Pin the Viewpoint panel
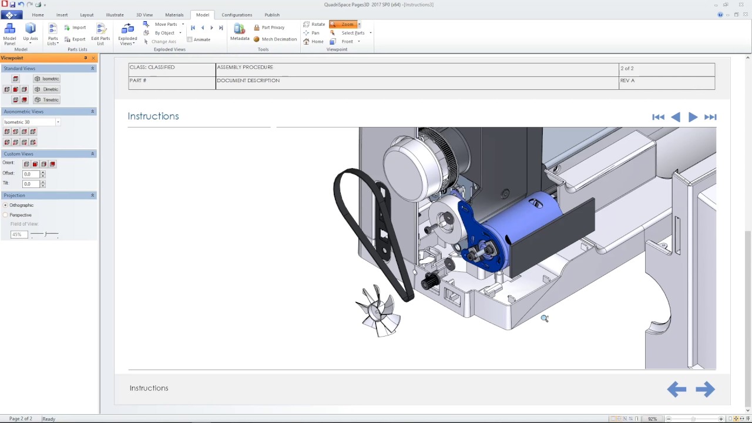This screenshot has height=423, width=752. point(86,58)
